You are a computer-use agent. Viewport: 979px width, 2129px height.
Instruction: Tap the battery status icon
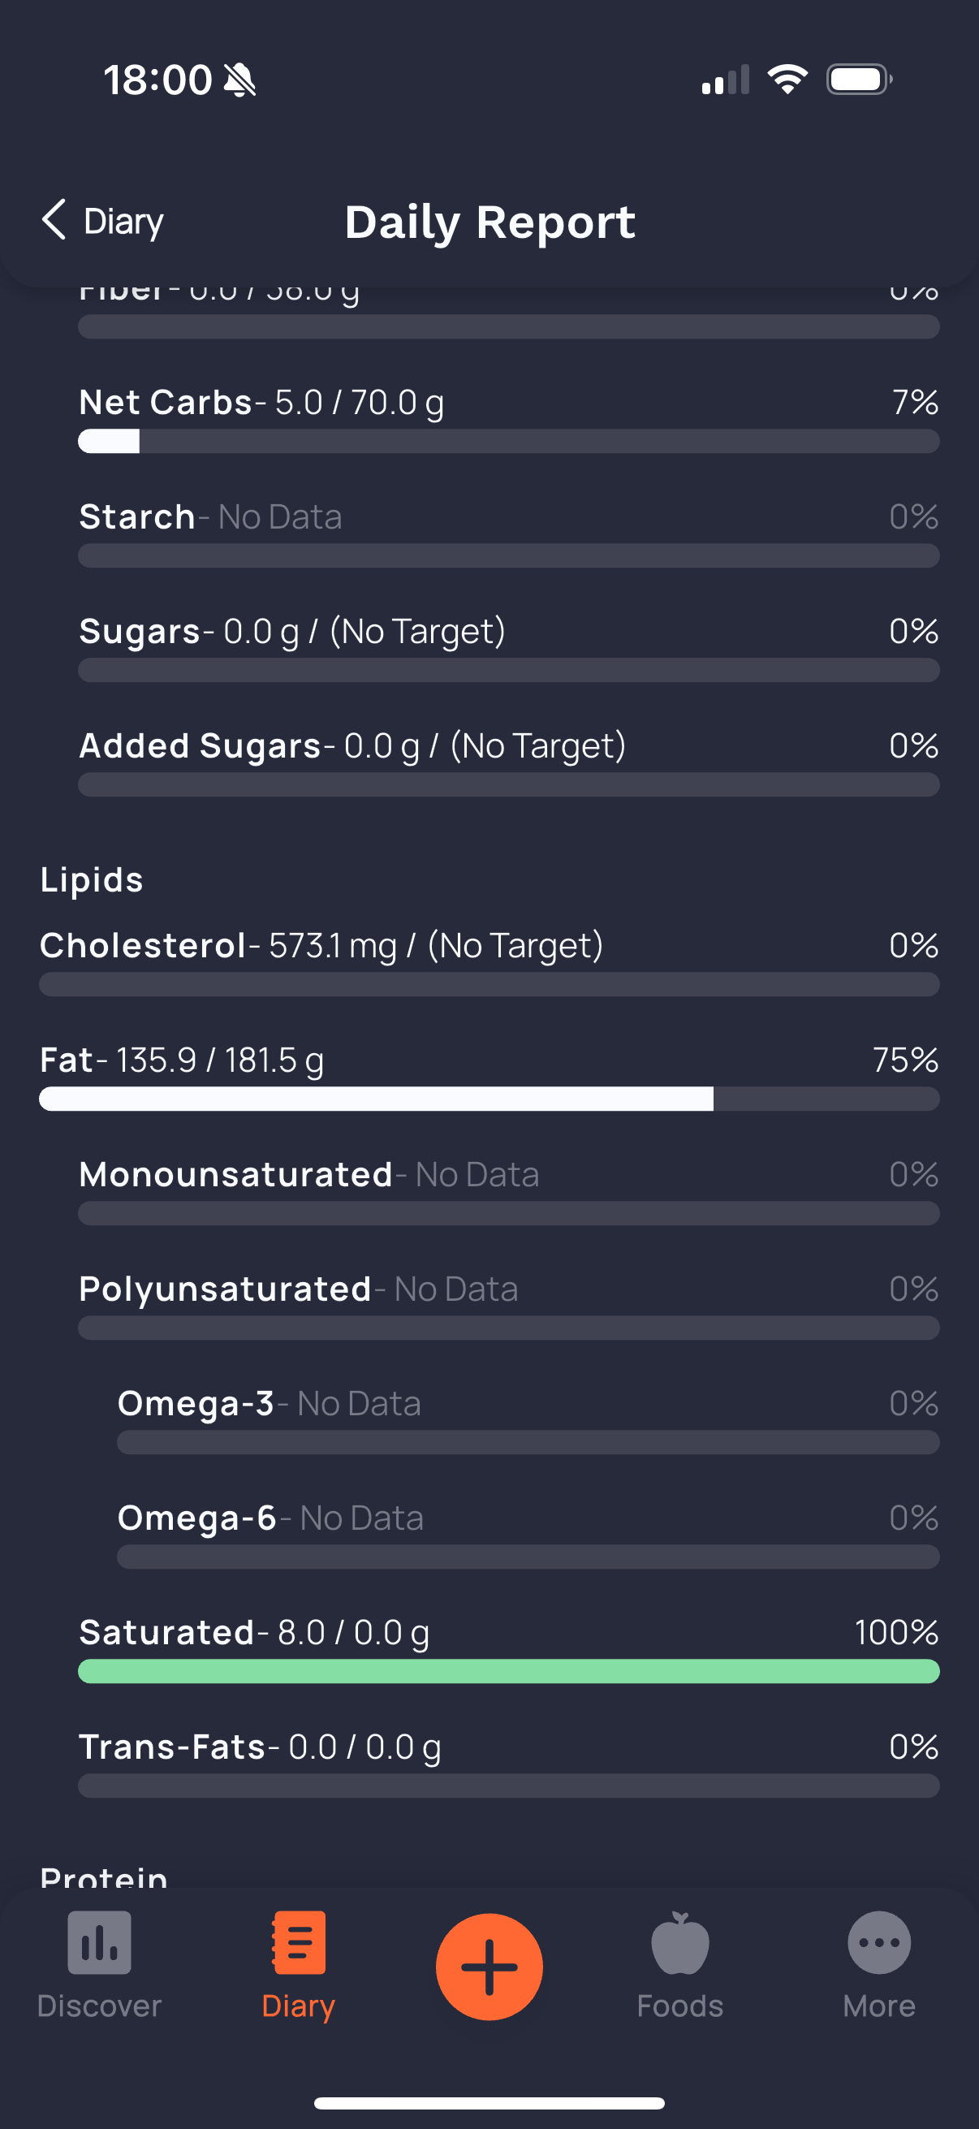point(859,80)
